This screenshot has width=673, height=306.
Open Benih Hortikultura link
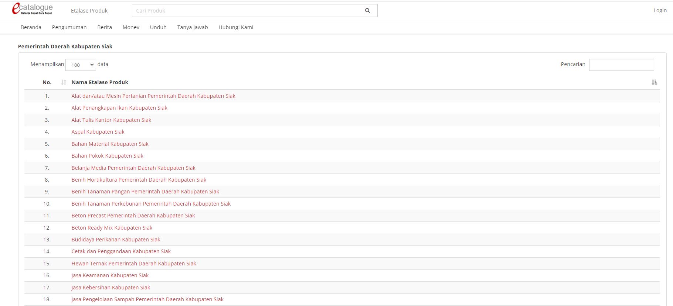click(139, 180)
